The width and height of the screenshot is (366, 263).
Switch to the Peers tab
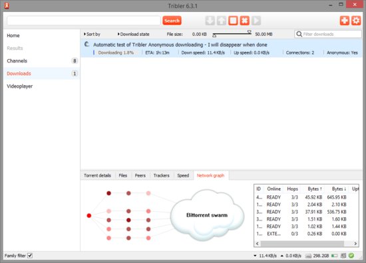click(x=140, y=175)
